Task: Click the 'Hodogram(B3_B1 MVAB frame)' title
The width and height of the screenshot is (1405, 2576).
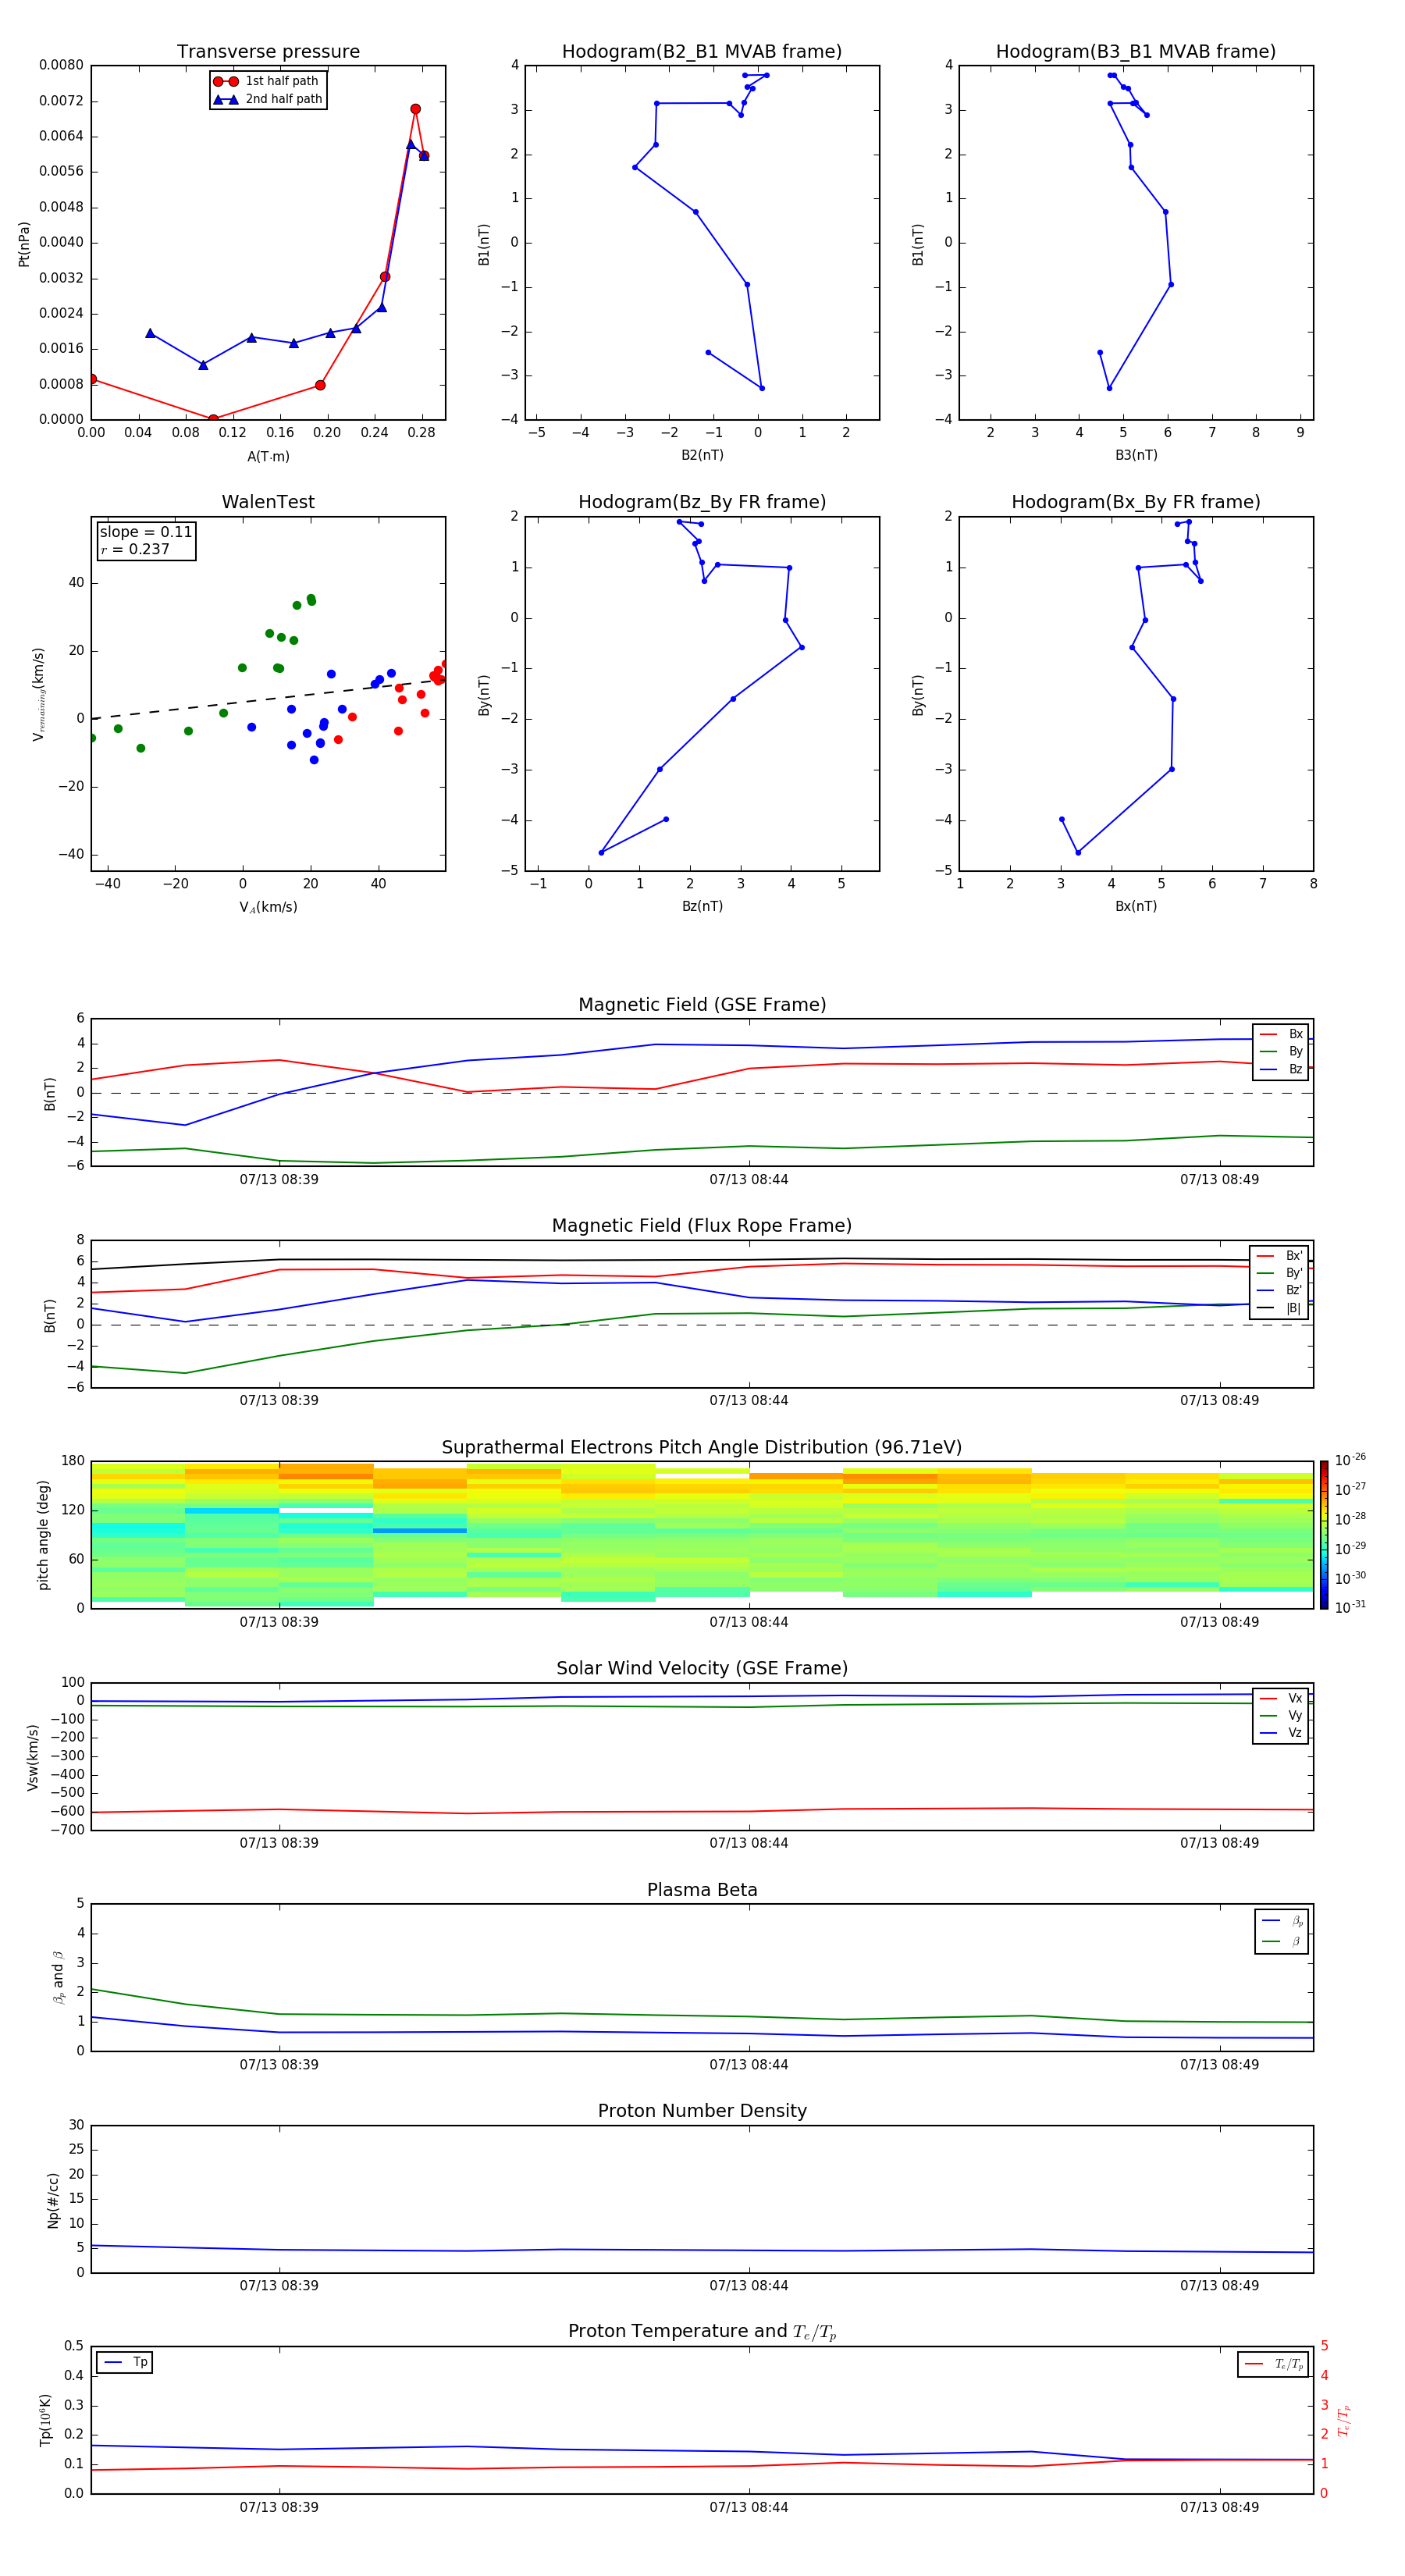Action: (x=1136, y=52)
